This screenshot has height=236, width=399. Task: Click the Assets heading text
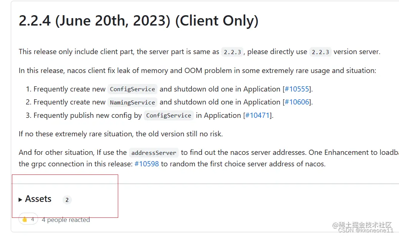[x=38, y=199]
